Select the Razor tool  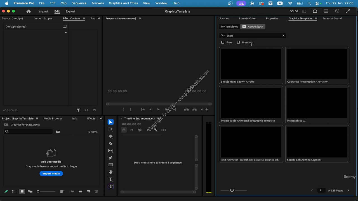click(x=111, y=143)
